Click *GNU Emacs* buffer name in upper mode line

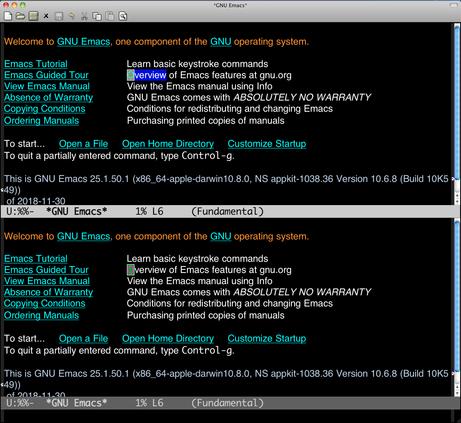77,211
